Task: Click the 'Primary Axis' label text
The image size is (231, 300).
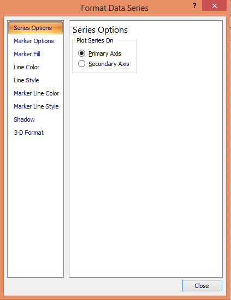Action: [x=105, y=53]
